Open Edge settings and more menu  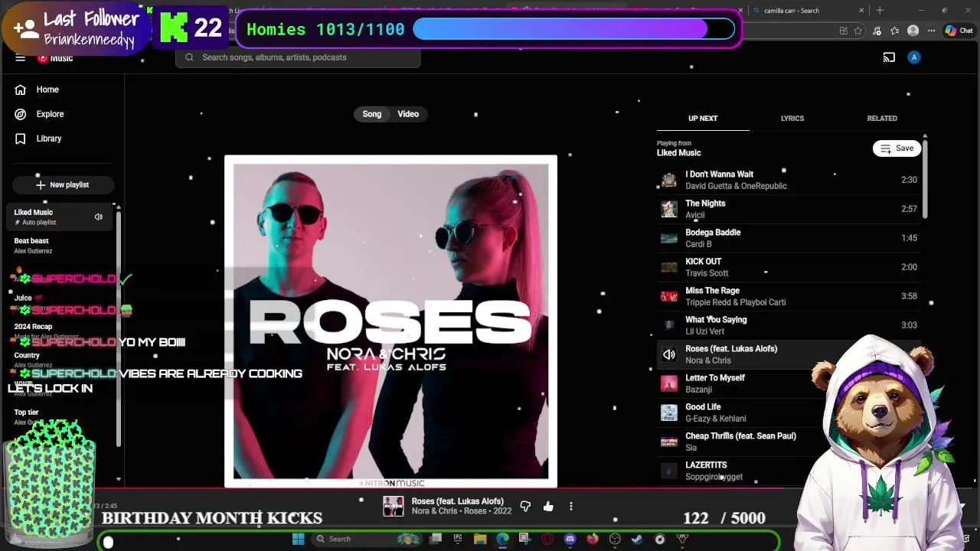tap(931, 31)
